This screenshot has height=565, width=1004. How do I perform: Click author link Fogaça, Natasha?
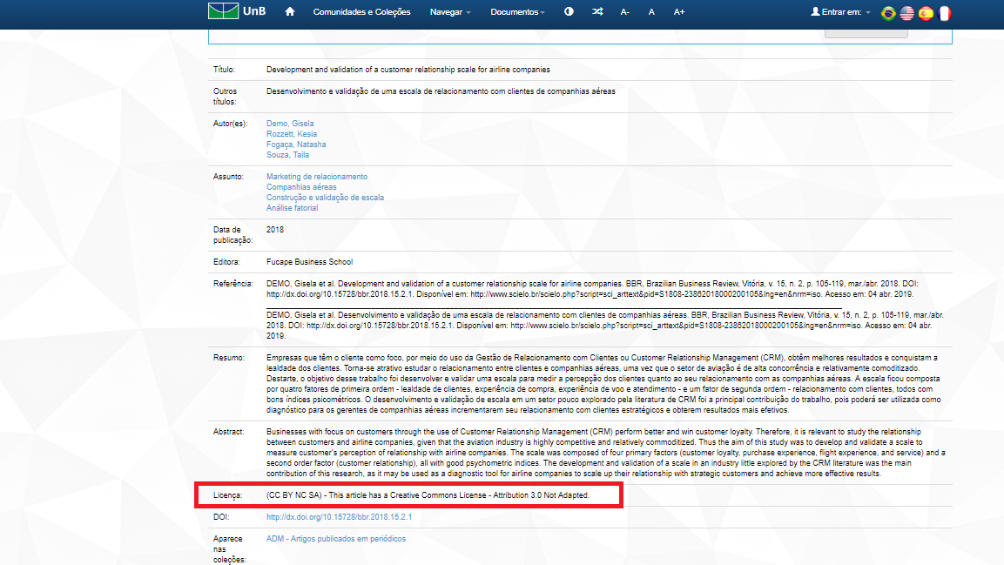coord(296,145)
